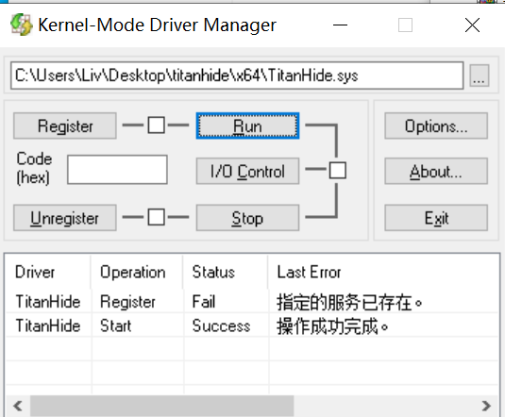Open the Options dialog
The image size is (505, 417).
pos(436,125)
